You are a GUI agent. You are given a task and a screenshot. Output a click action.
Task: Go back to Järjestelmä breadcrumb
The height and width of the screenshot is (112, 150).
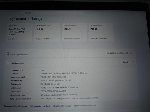(x=17, y=19)
